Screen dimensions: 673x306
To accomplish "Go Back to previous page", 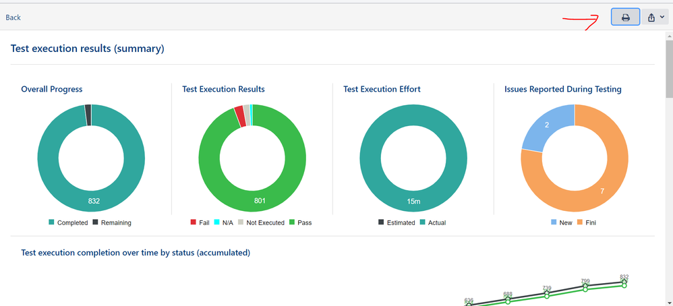I will tap(13, 18).
